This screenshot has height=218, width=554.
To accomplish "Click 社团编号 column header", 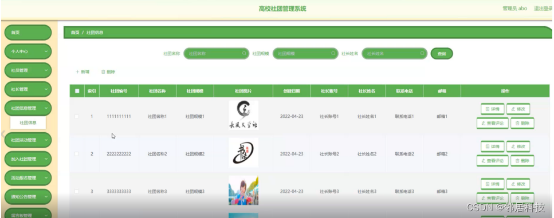I will [x=119, y=91].
